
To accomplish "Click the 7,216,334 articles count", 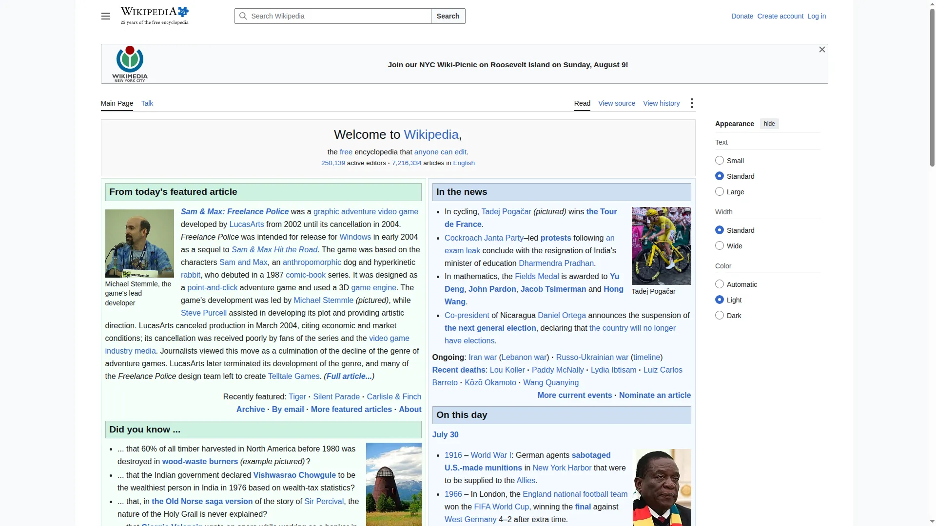I will (407, 163).
